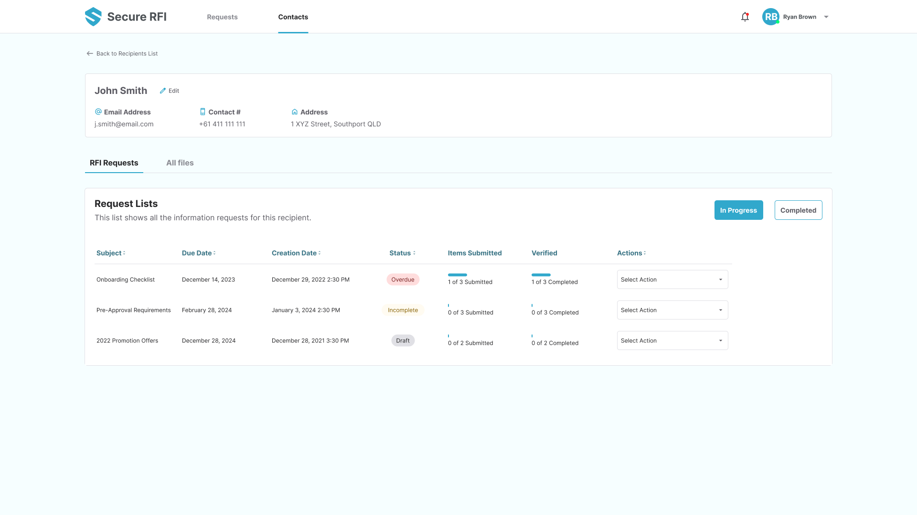Click '1 of 3 Completed' text
This screenshot has width=917, height=515.
point(554,282)
